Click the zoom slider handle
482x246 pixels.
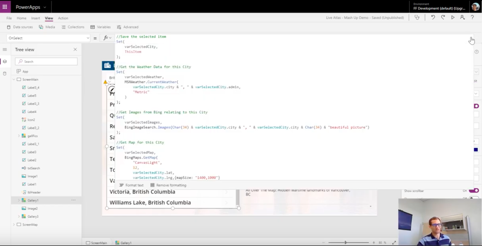[x=345, y=242]
